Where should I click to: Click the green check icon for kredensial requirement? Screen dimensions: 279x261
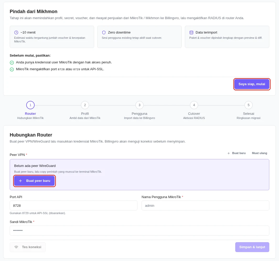12,63
